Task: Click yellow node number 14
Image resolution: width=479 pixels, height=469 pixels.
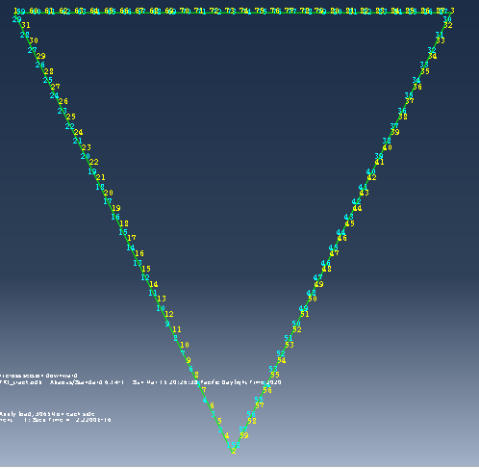Action: tap(154, 284)
